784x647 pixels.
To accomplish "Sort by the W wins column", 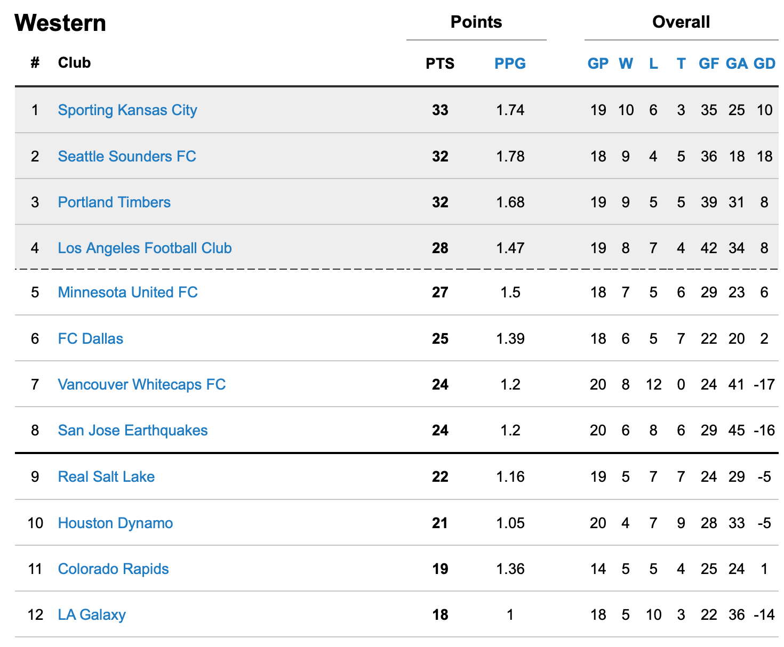I will coord(626,63).
